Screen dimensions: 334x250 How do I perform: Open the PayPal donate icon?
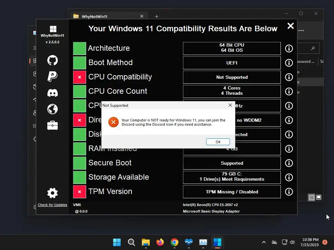tap(53, 76)
